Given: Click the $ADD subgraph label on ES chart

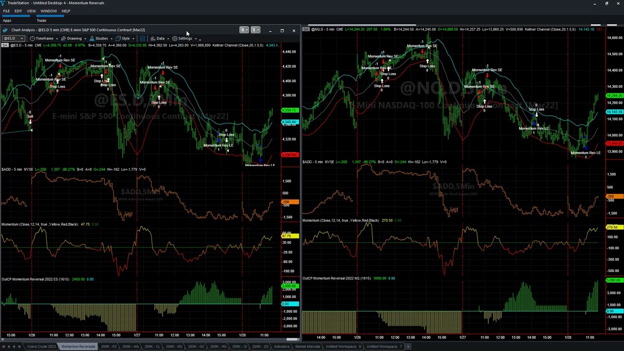Looking at the screenshot, I should [x=17, y=169].
